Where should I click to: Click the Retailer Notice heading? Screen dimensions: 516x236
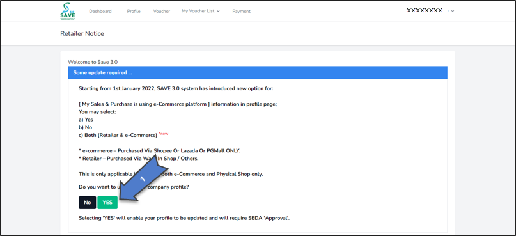click(x=82, y=33)
